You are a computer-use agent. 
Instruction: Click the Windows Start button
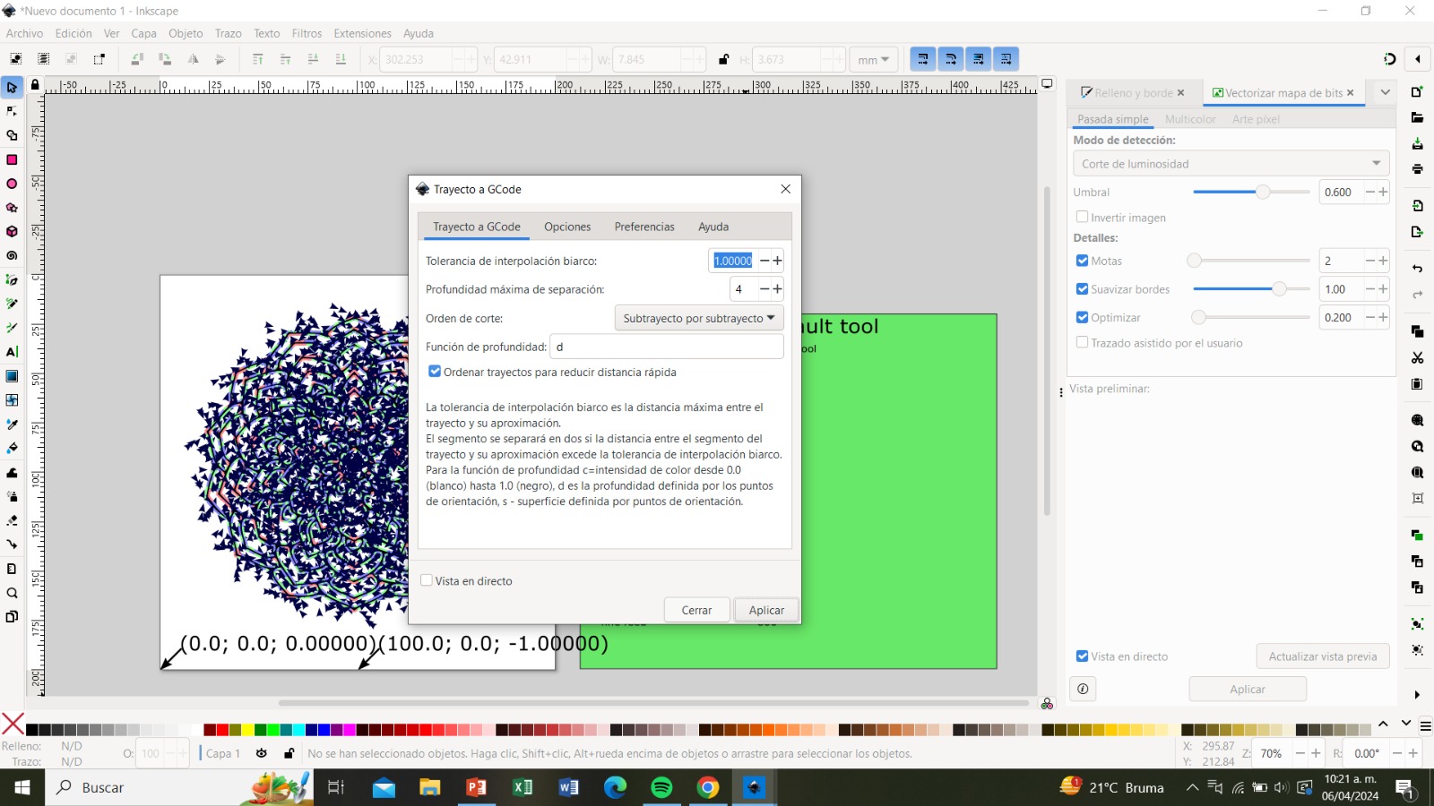[x=22, y=787]
